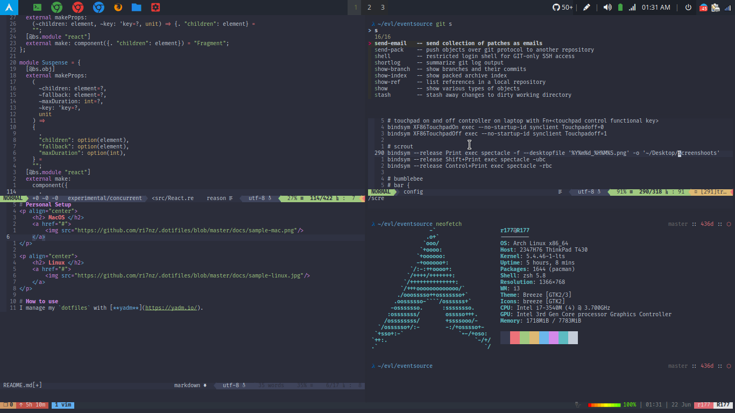
Task: Click '# How to use' heading
Action: 39,301
